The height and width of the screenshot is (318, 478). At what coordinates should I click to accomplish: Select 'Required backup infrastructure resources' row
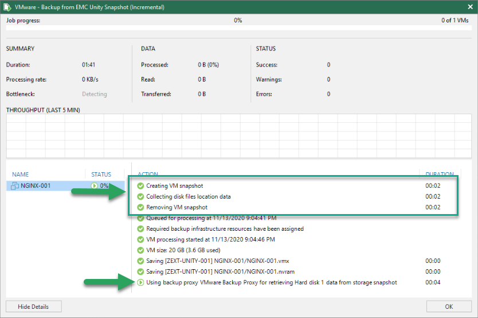[x=299, y=229]
